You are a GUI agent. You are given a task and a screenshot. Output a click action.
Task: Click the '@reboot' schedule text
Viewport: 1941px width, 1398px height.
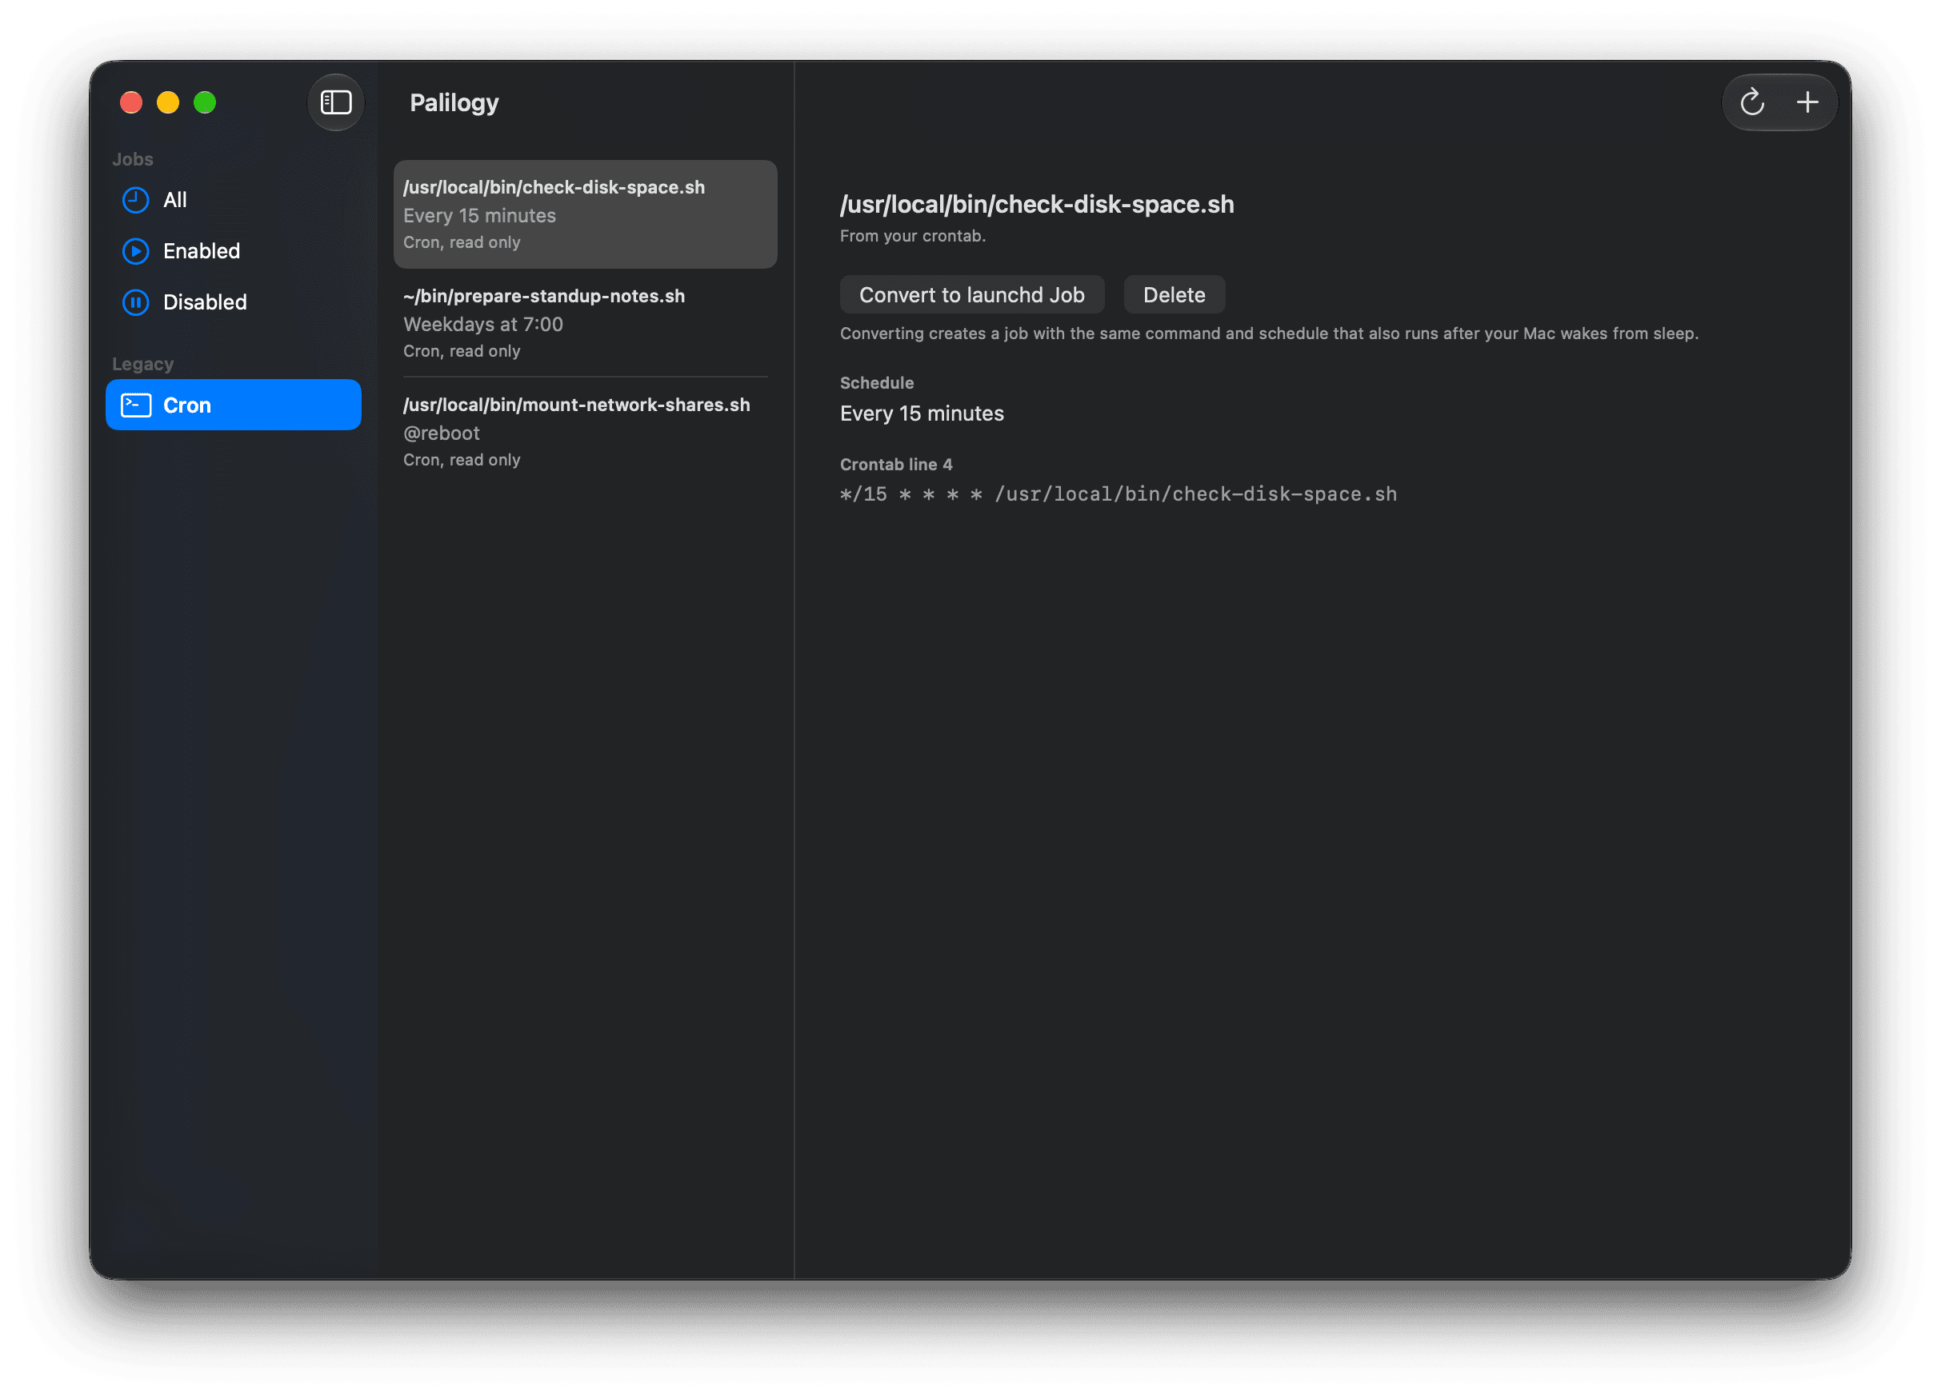[x=441, y=433]
